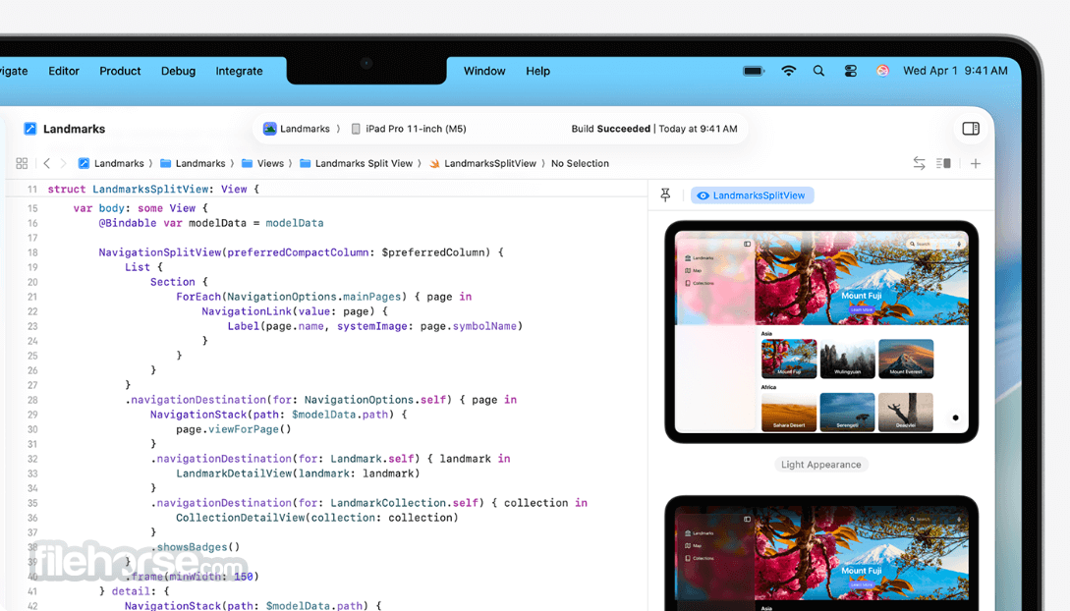Select the LandmarksSplitView preview button
This screenshot has height=611, width=1070.
click(752, 195)
